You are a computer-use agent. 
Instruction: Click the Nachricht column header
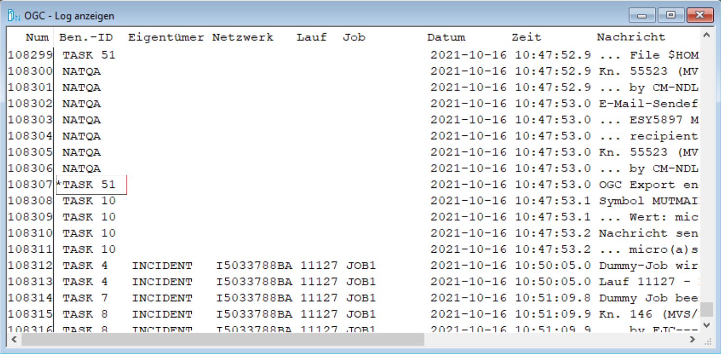pos(631,37)
